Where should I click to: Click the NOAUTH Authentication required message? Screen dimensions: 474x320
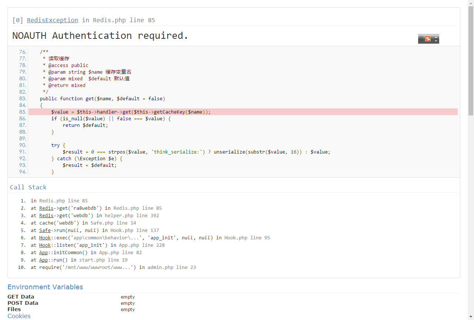(100, 36)
